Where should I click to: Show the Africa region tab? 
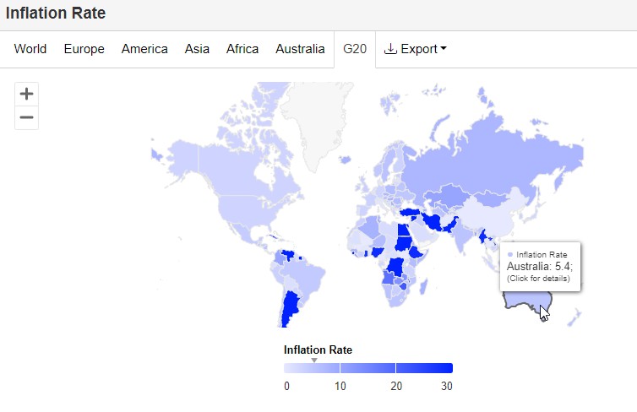242,49
